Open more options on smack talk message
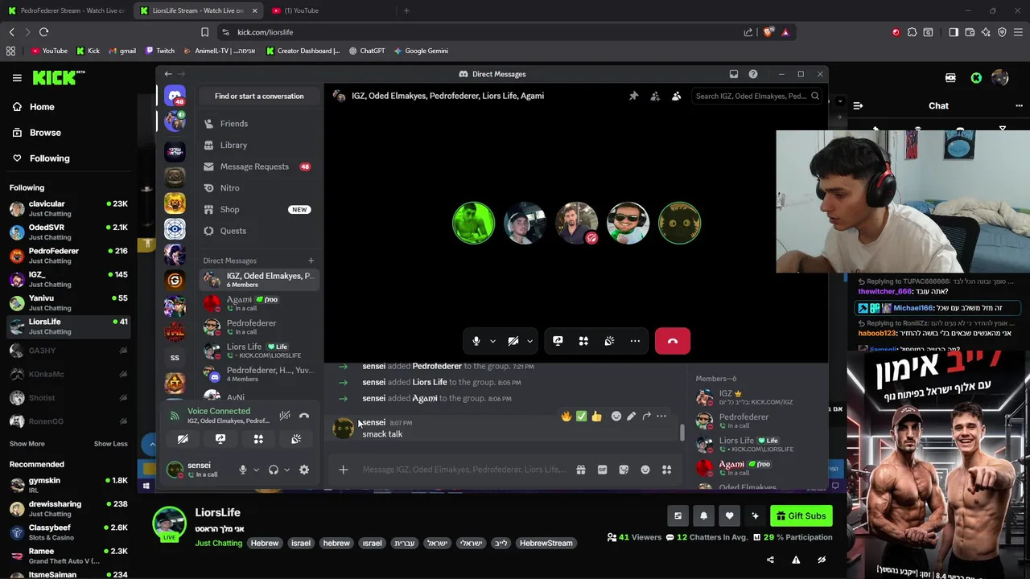Viewport: 1030px width, 579px height. pyautogui.click(x=661, y=416)
